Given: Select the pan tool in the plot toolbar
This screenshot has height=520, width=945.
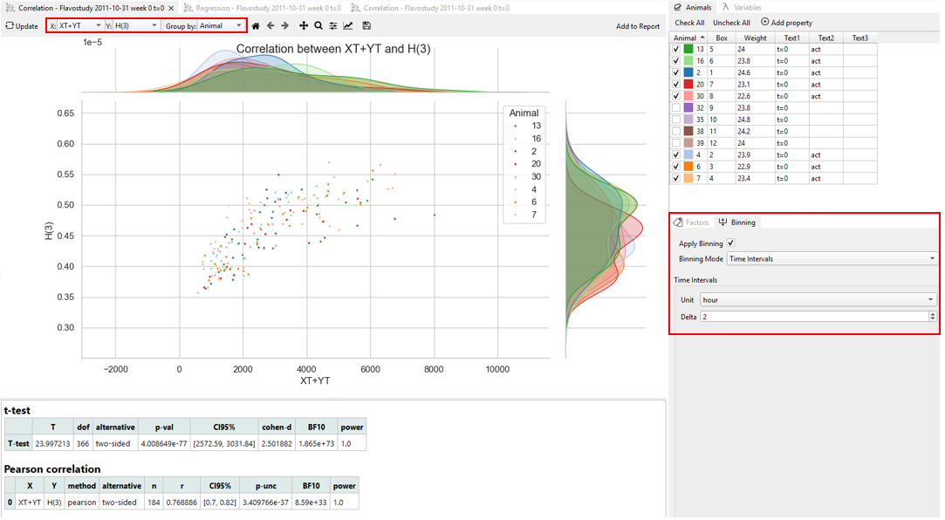Looking at the screenshot, I should [304, 25].
